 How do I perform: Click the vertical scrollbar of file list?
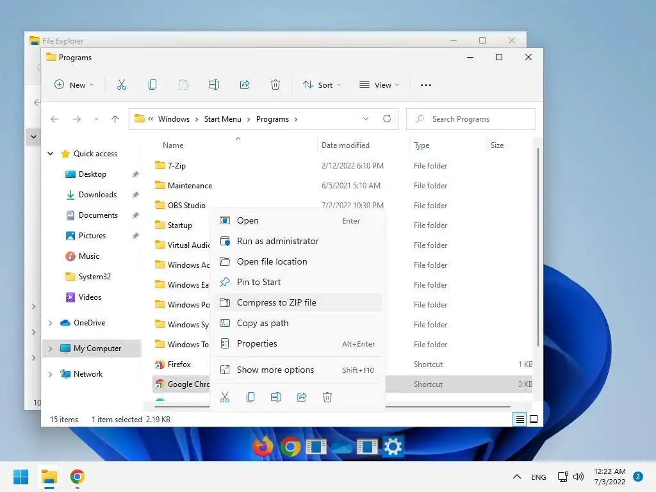(x=537, y=247)
